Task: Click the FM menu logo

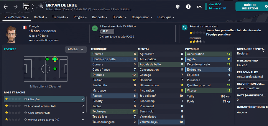Action: 199,7
